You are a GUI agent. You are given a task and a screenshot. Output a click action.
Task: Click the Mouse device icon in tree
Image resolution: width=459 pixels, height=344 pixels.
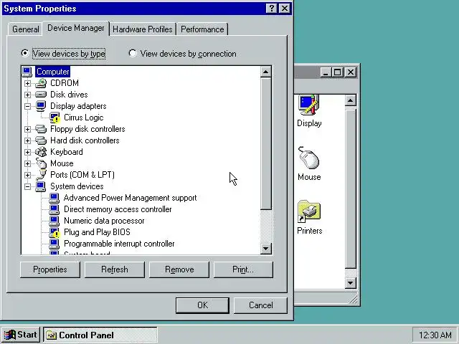coord(41,163)
